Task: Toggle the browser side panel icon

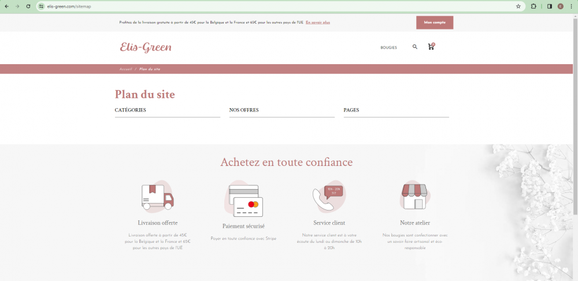Action: tap(550, 6)
